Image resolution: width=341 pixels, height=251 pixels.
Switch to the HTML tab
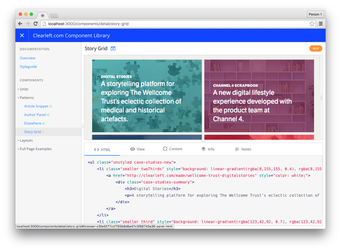tap(102, 149)
